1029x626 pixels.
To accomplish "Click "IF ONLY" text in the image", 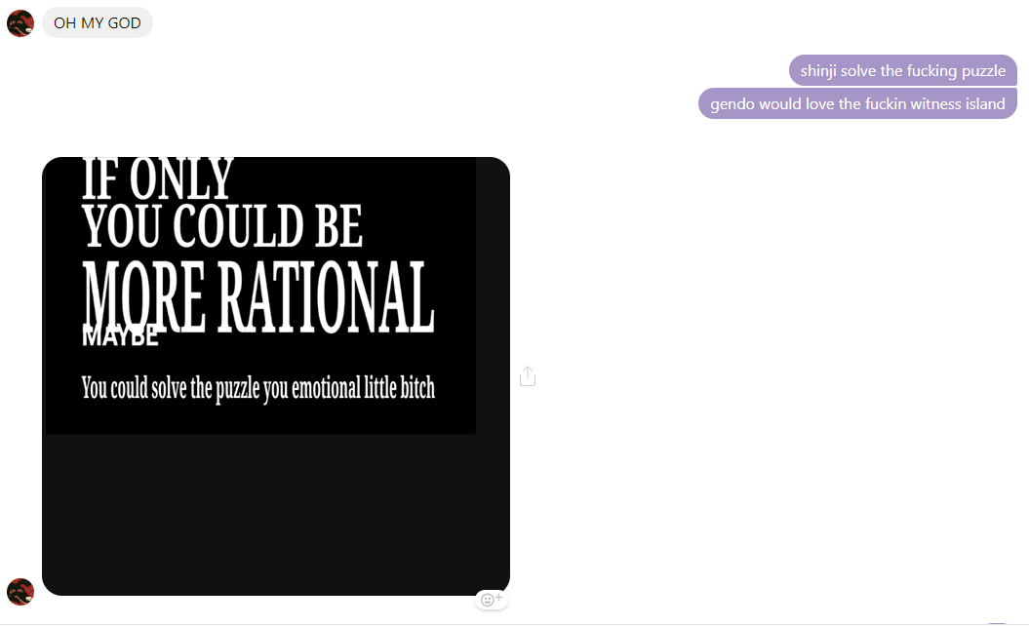I will pyautogui.click(x=158, y=179).
